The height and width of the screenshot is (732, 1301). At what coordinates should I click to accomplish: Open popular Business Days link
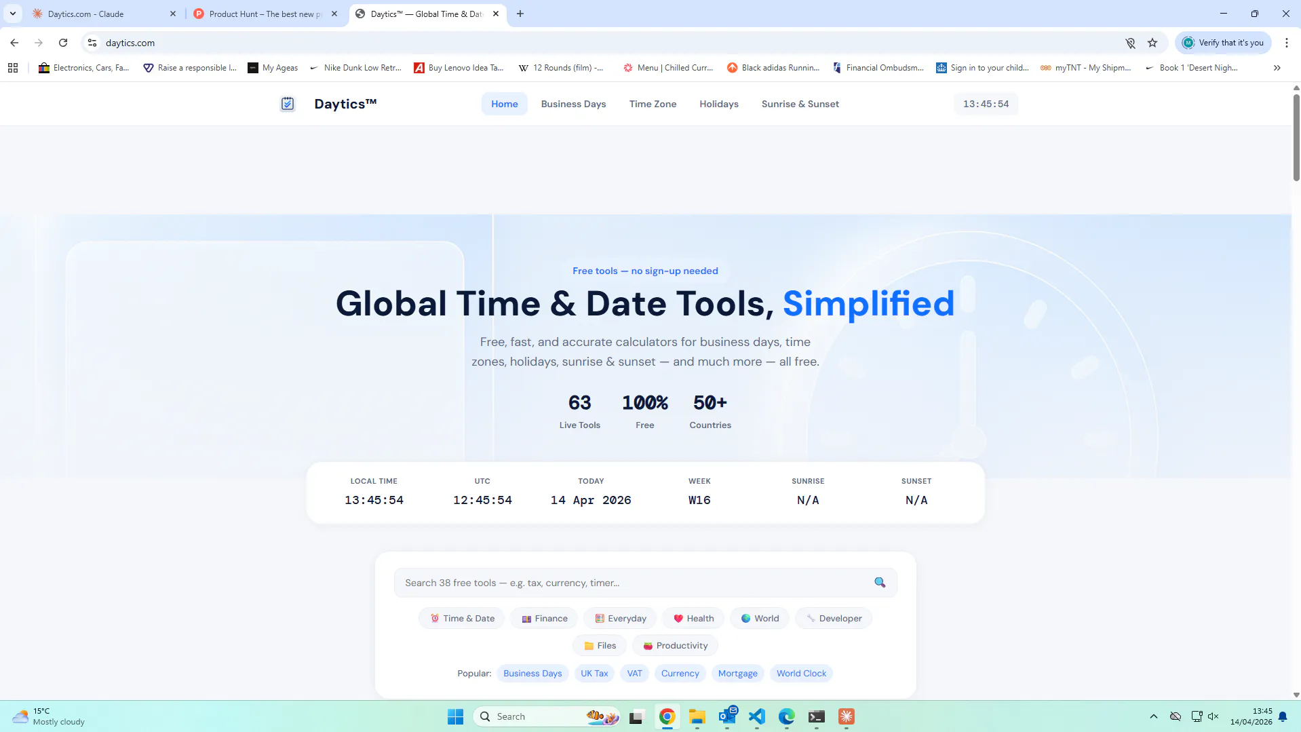click(532, 673)
